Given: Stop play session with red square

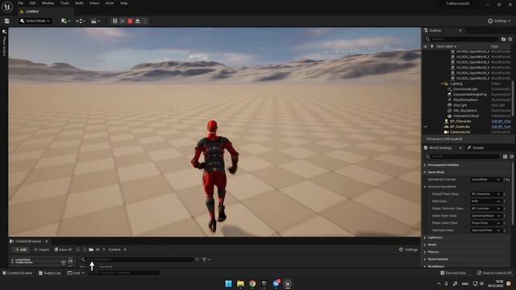Looking at the screenshot, I should (x=130, y=21).
